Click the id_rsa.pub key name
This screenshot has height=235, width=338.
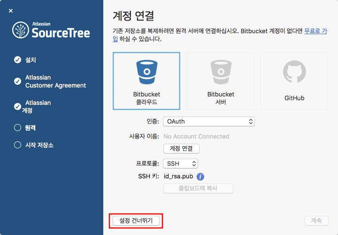tap(178, 176)
